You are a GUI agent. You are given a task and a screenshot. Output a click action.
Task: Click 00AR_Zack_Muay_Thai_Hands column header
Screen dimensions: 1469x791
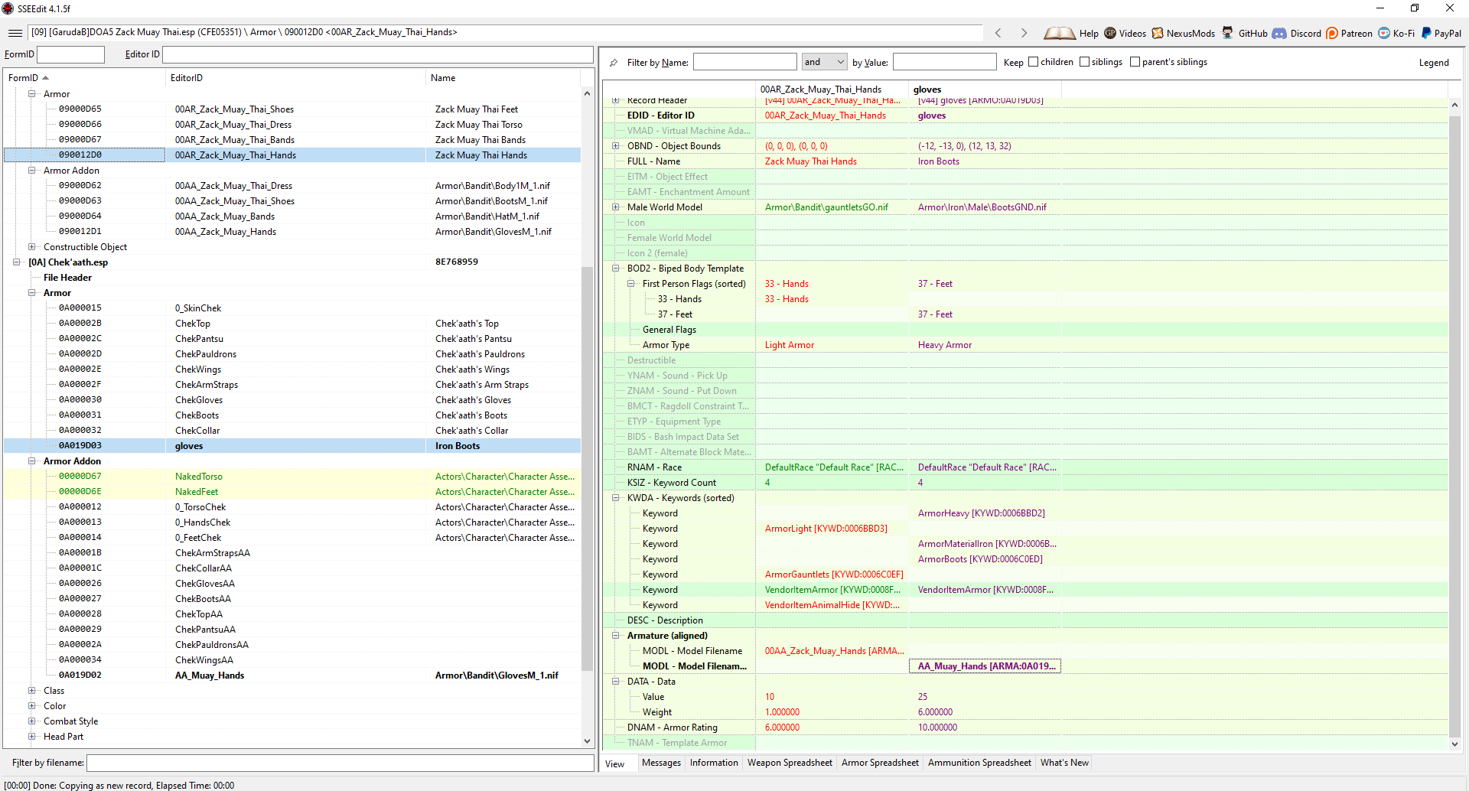pyautogui.click(x=832, y=90)
